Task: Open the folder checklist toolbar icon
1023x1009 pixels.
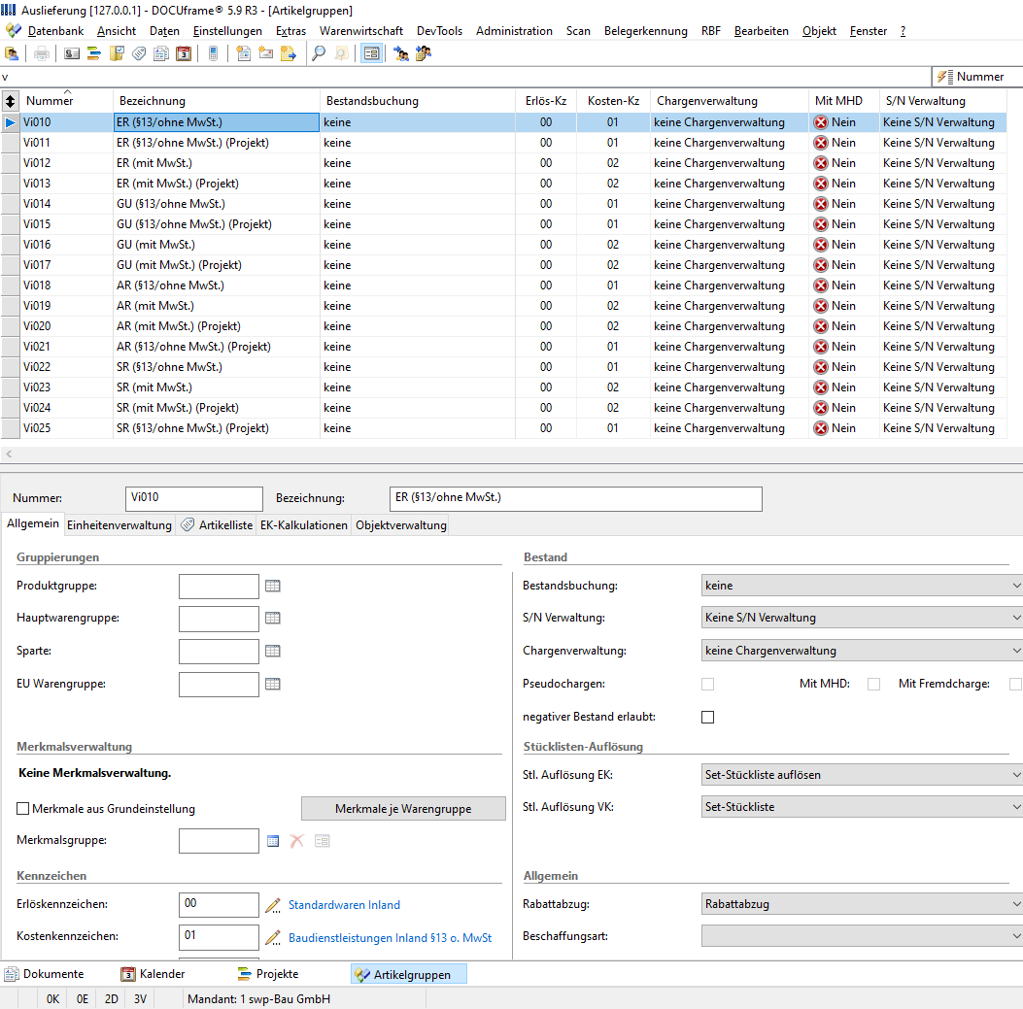Action: [117, 53]
